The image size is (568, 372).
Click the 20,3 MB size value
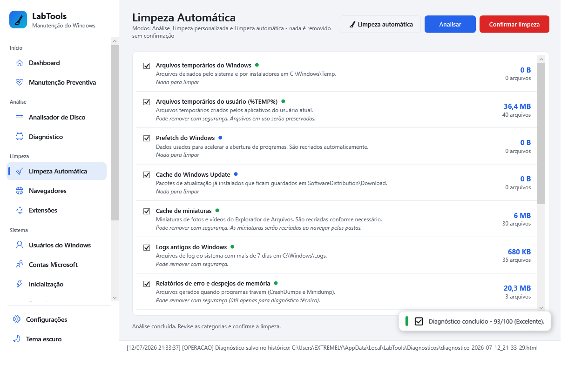[x=517, y=288]
